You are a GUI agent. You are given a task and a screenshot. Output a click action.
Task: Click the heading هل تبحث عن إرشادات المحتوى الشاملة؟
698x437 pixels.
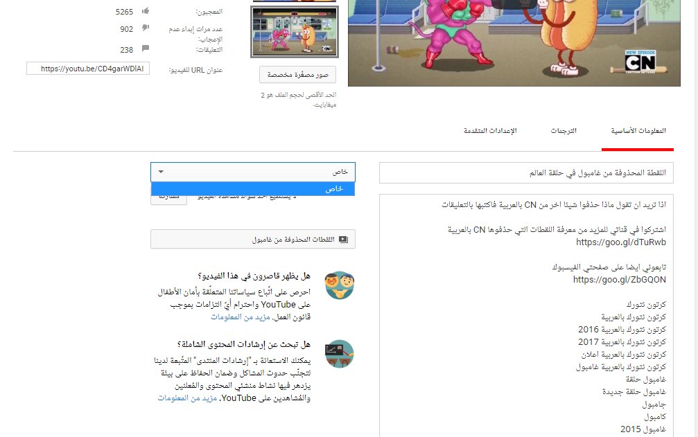click(x=243, y=344)
